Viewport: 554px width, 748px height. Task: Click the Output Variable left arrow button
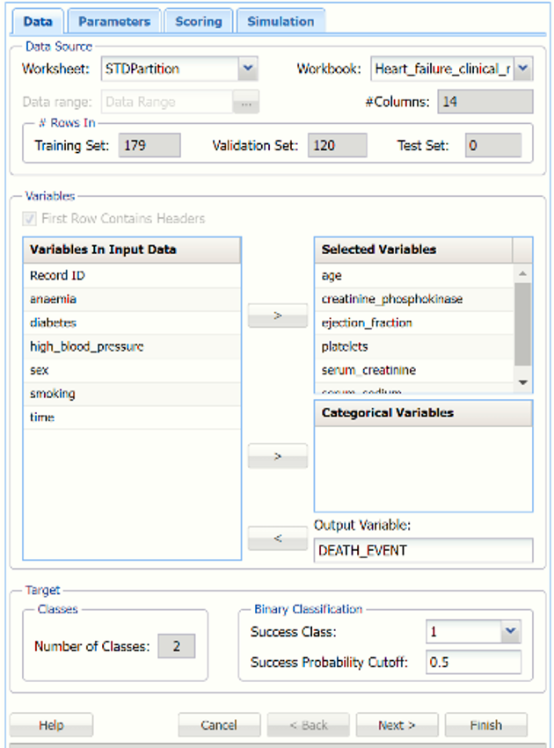278,538
